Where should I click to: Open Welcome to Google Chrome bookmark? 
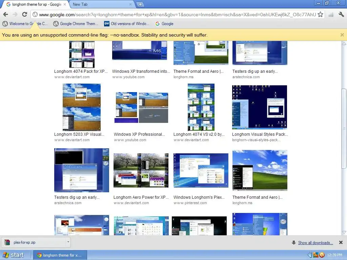[x=25, y=24]
